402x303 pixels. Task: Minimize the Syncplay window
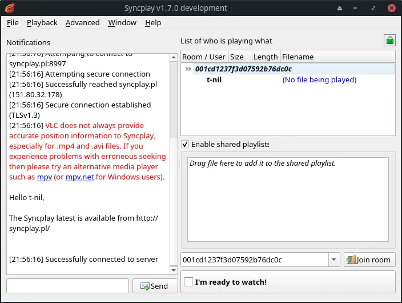tap(355, 8)
